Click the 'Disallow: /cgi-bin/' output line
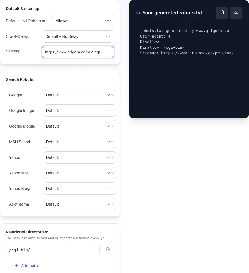249x273 pixels. pos(162,47)
